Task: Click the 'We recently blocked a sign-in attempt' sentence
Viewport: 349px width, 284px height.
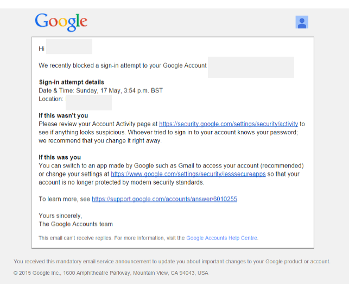Action: 122,65
